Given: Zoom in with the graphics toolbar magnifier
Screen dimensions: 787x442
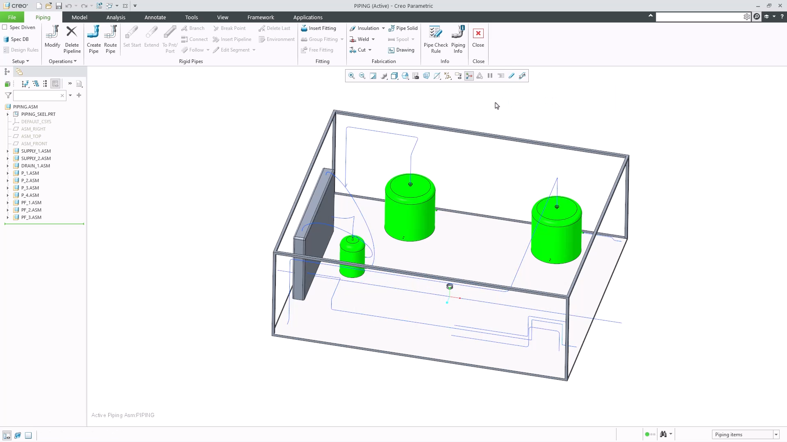Looking at the screenshot, I should pos(352,76).
